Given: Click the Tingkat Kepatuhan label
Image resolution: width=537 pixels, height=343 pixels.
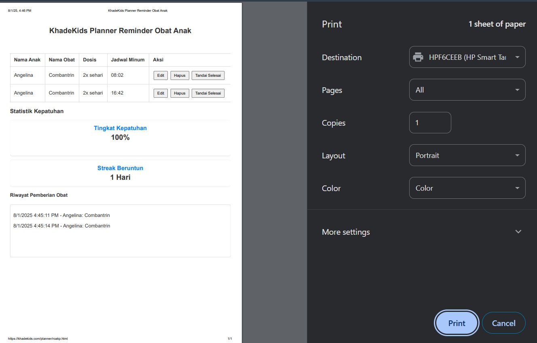Looking at the screenshot, I should click(120, 128).
